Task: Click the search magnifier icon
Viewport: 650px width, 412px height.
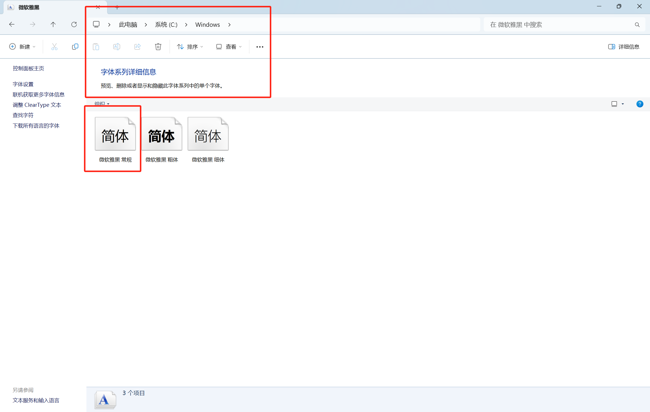Action: pos(637,25)
